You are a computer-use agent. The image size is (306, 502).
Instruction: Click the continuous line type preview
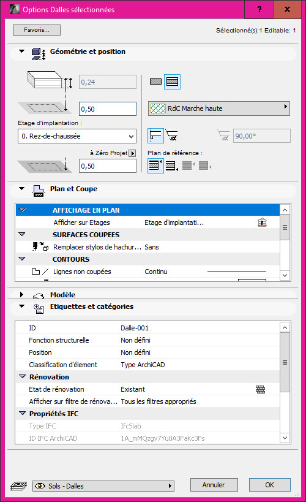click(x=237, y=272)
